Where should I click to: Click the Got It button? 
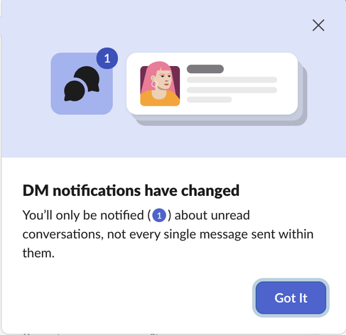[291, 297]
